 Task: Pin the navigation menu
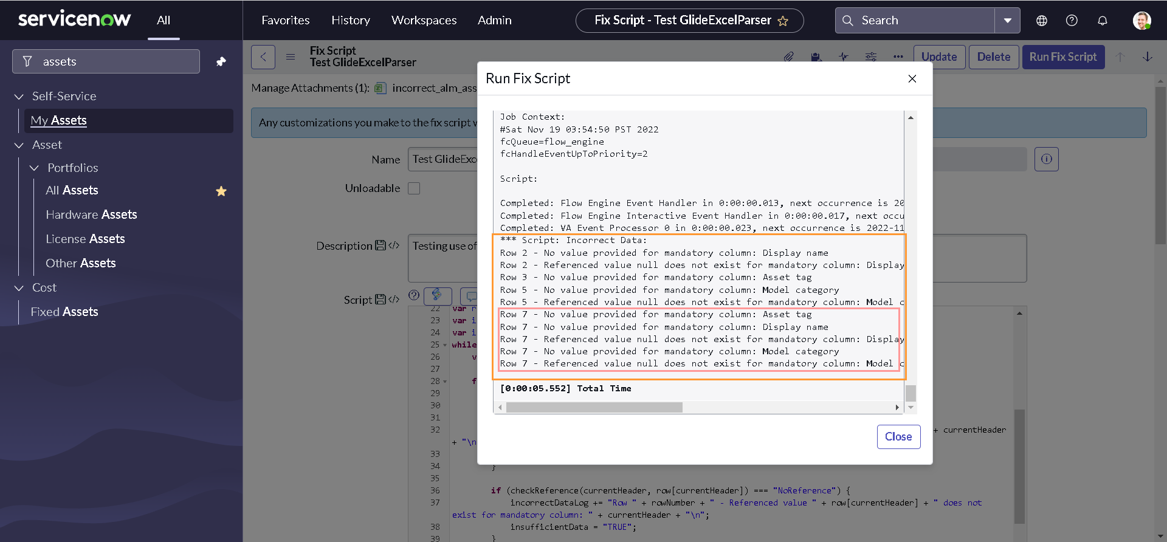(221, 61)
